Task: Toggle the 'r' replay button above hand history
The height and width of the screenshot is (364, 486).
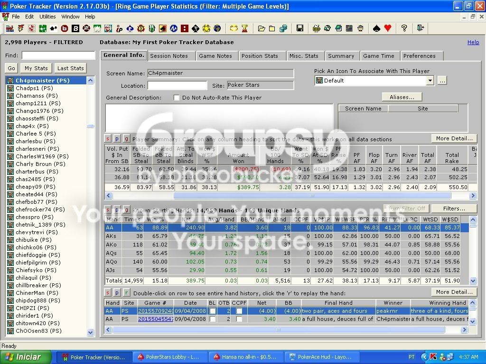Action: (x=126, y=292)
